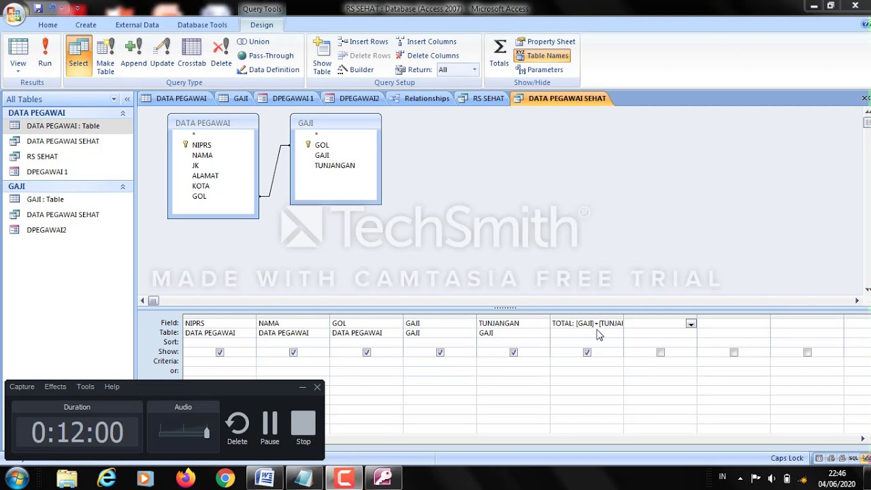Open the All Tables navigation dropdown
Viewport: 871px width, 490px height.
tap(114, 99)
